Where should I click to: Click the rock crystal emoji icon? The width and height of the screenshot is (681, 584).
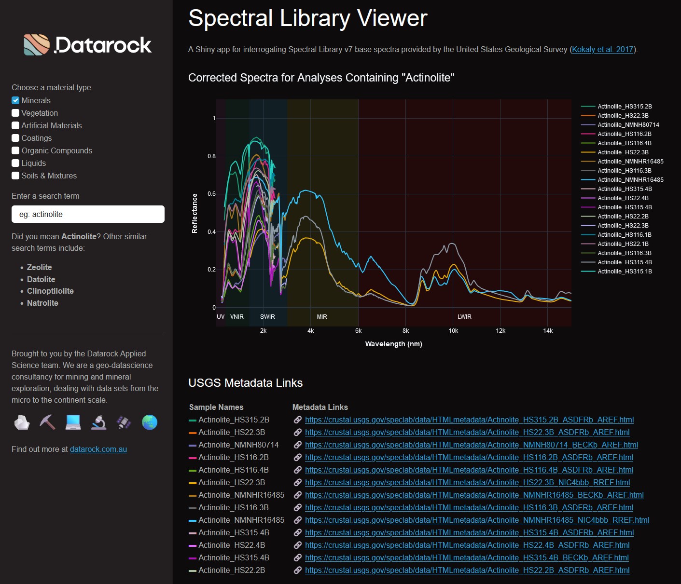point(22,422)
